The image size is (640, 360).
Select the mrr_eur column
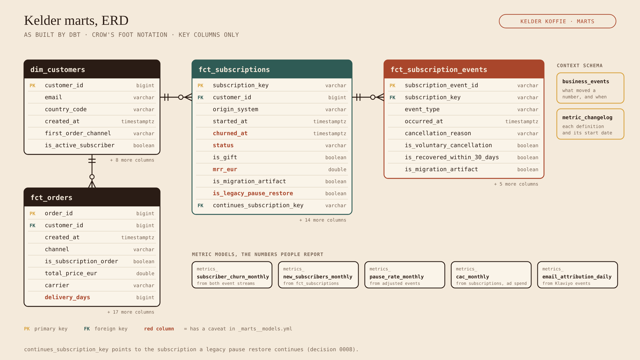point(272,169)
